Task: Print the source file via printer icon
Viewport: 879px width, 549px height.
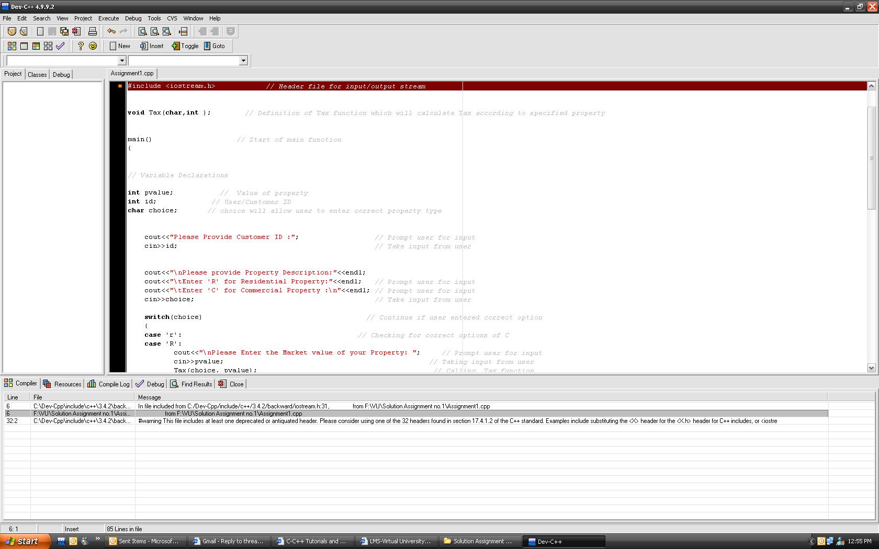Action: click(x=93, y=31)
